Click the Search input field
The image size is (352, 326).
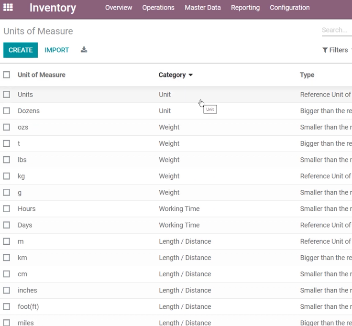337,30
